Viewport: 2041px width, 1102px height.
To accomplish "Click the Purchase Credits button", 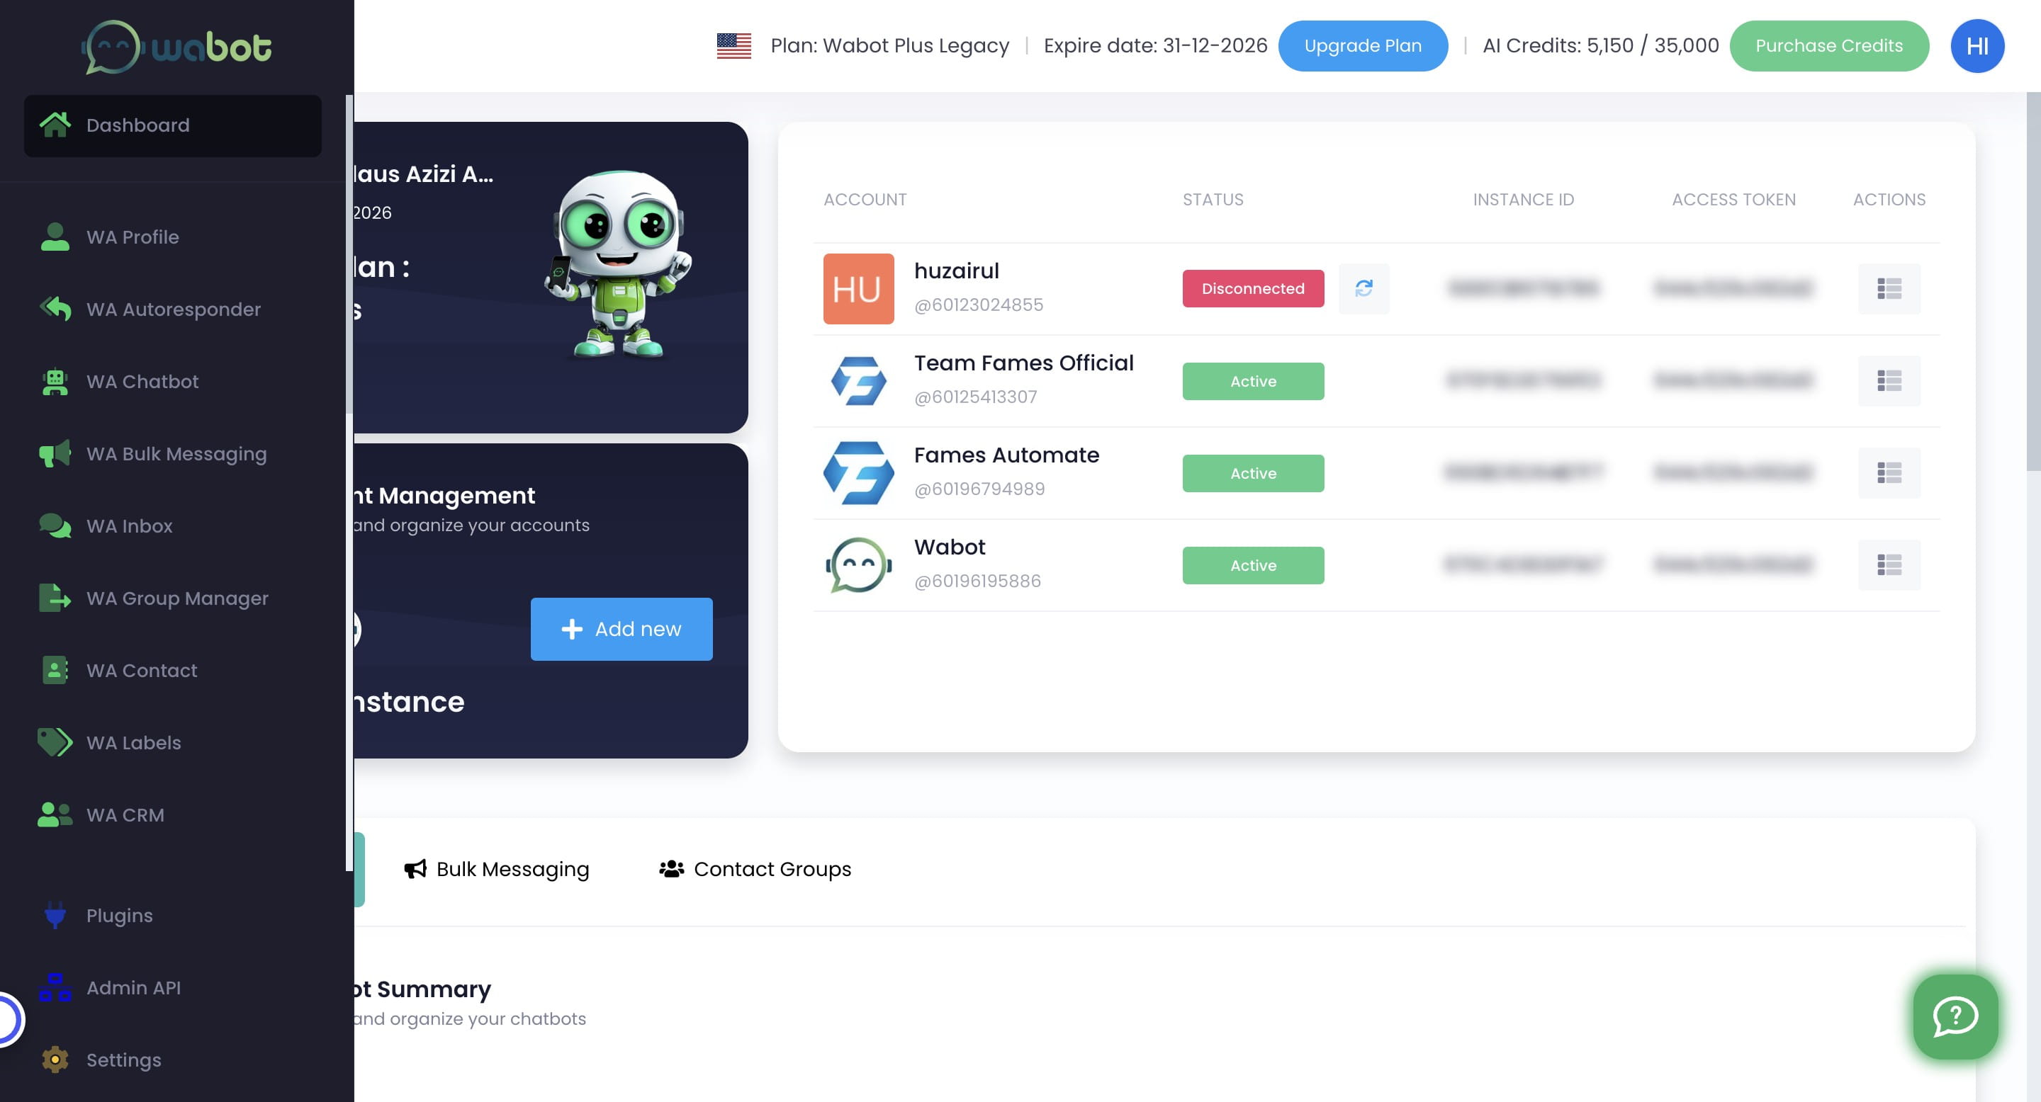I will pyautogui.click(x=1828, y=45).
